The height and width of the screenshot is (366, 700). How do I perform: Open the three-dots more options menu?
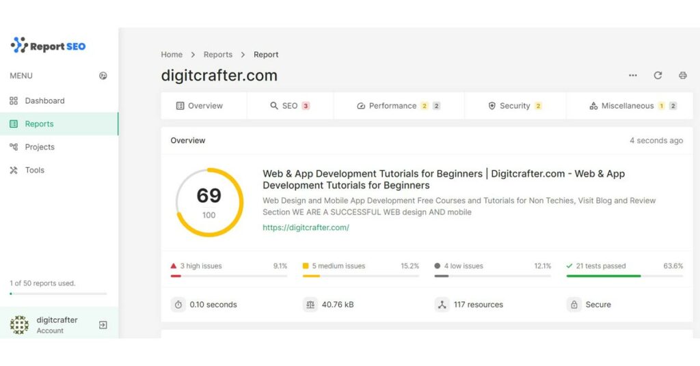[633, 75]
